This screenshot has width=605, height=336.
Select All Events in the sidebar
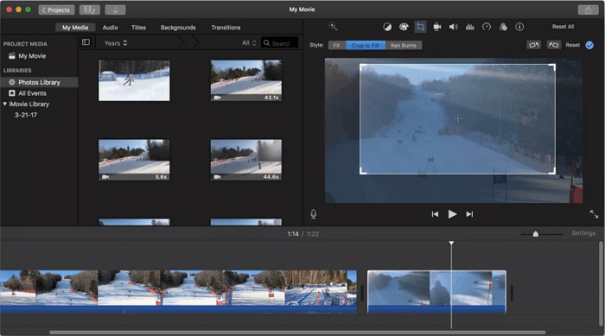point(33,93)
